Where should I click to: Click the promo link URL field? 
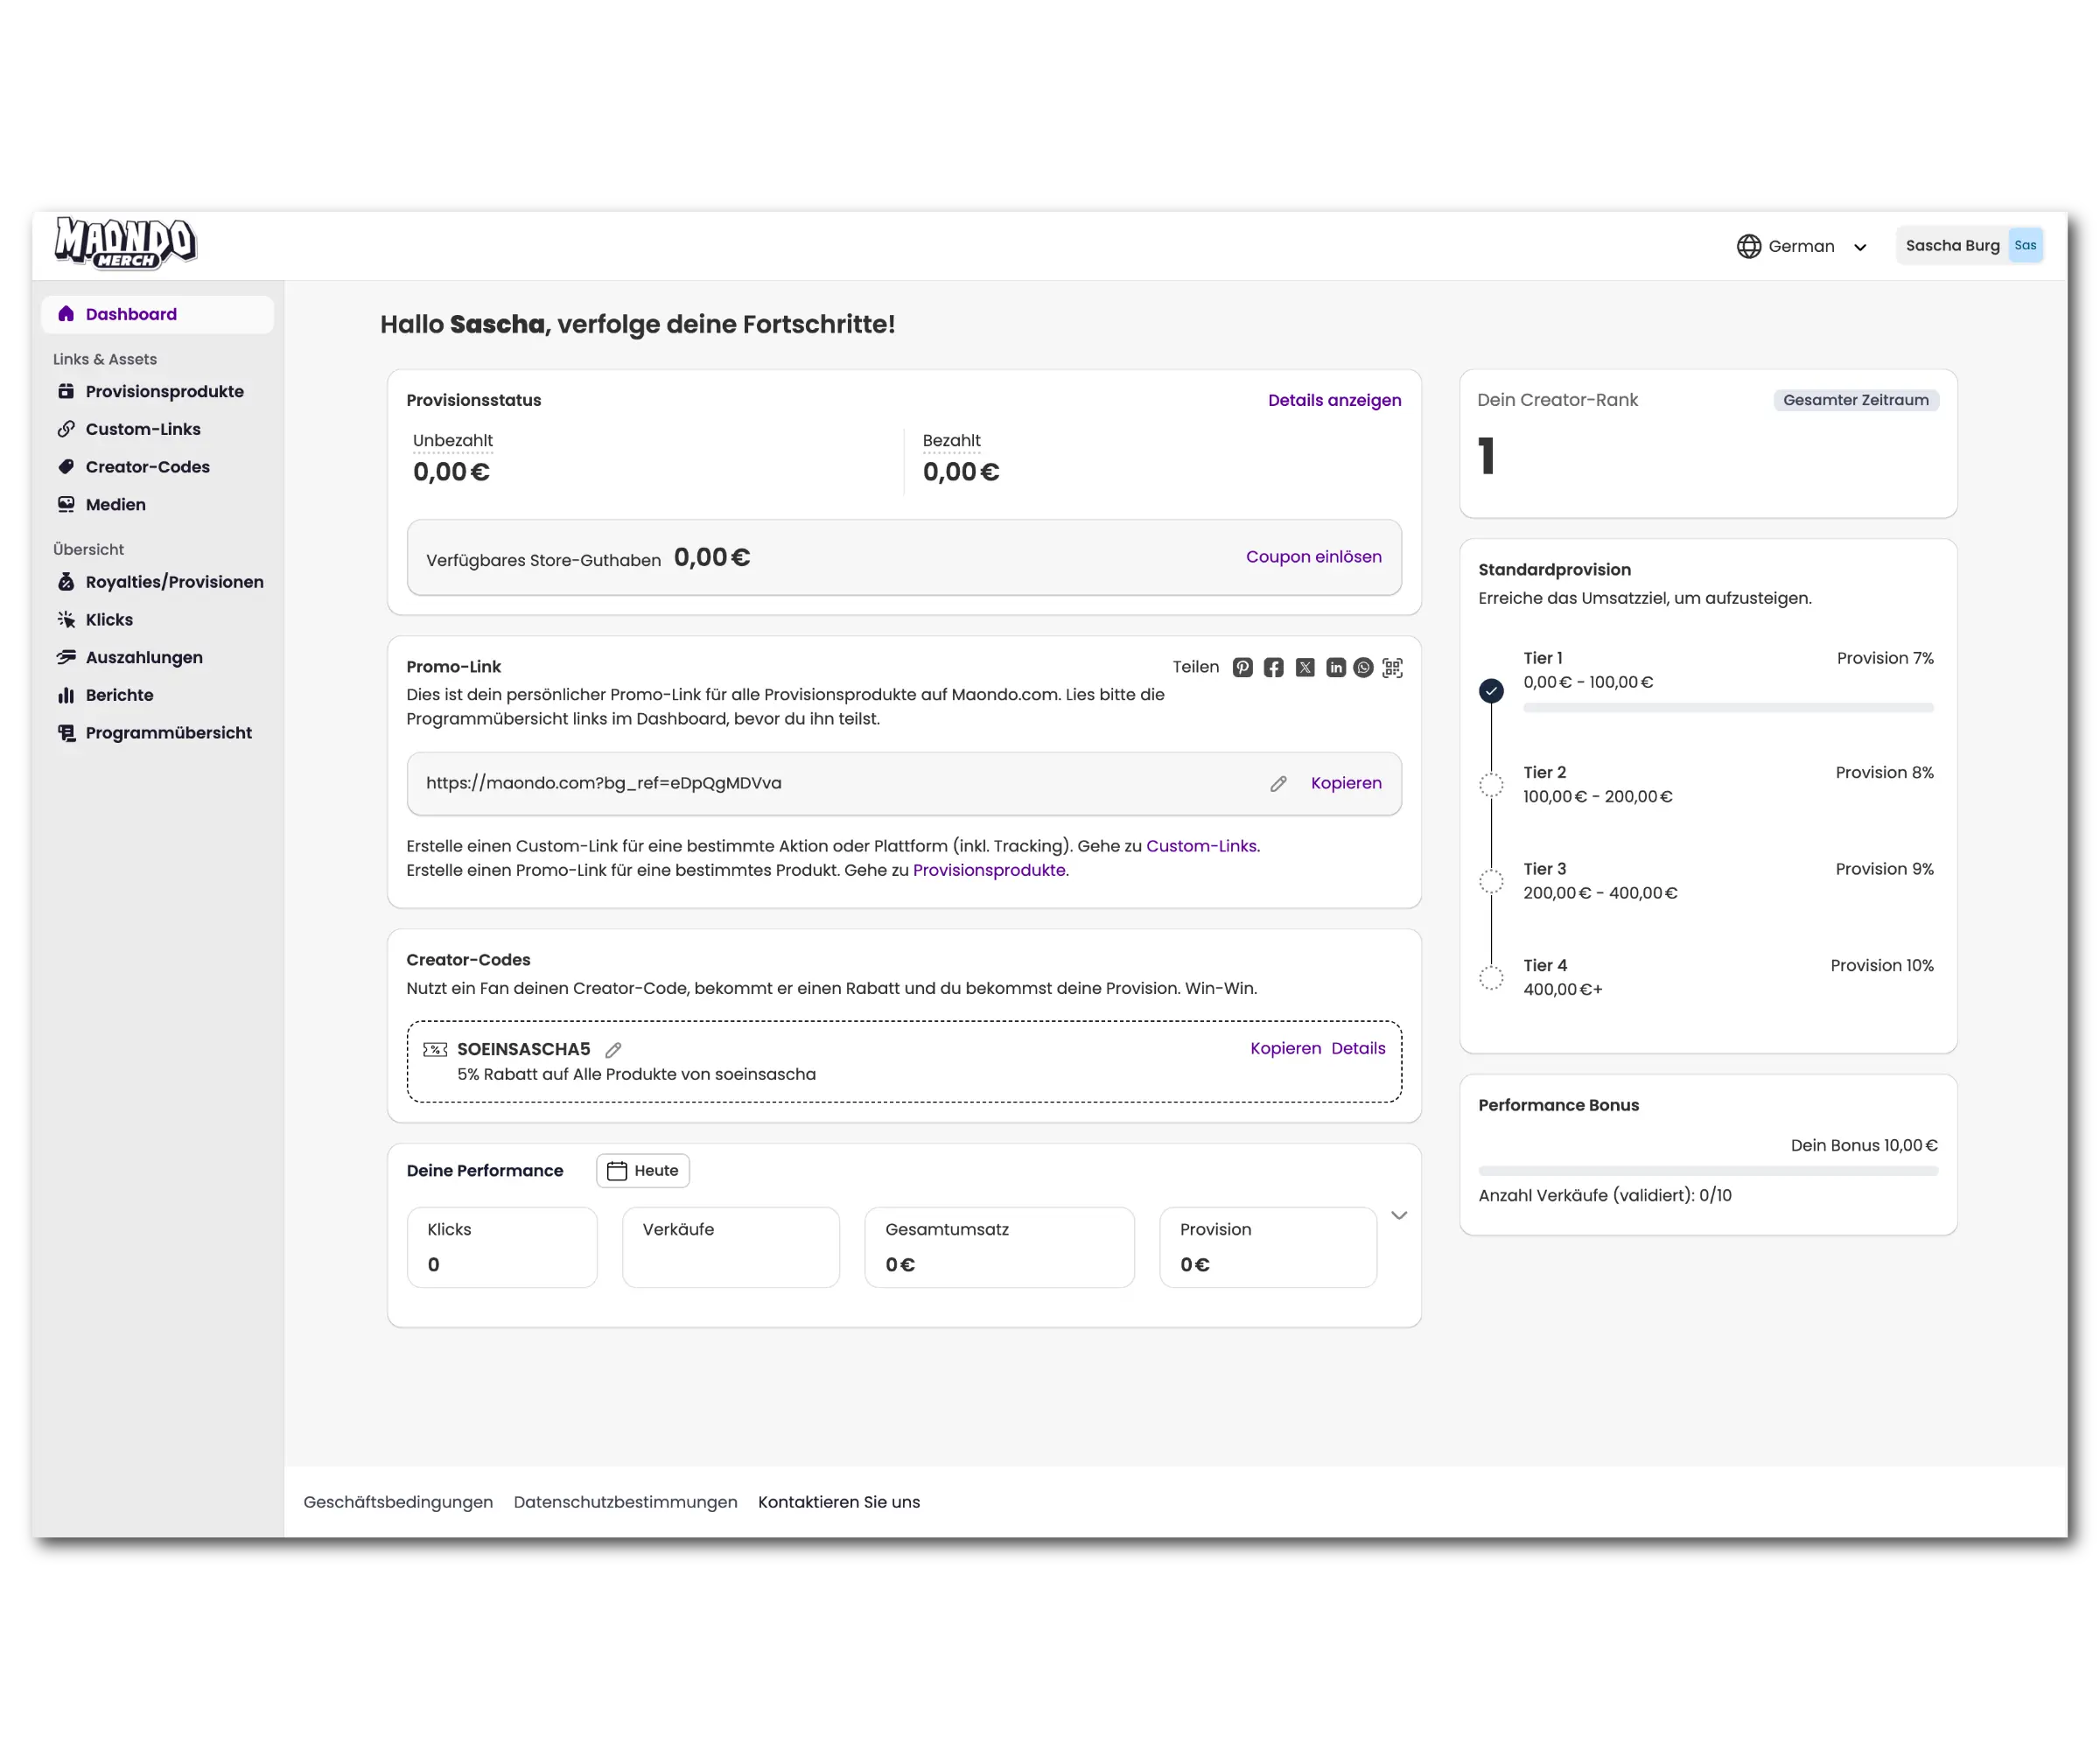tap(800, 783)
